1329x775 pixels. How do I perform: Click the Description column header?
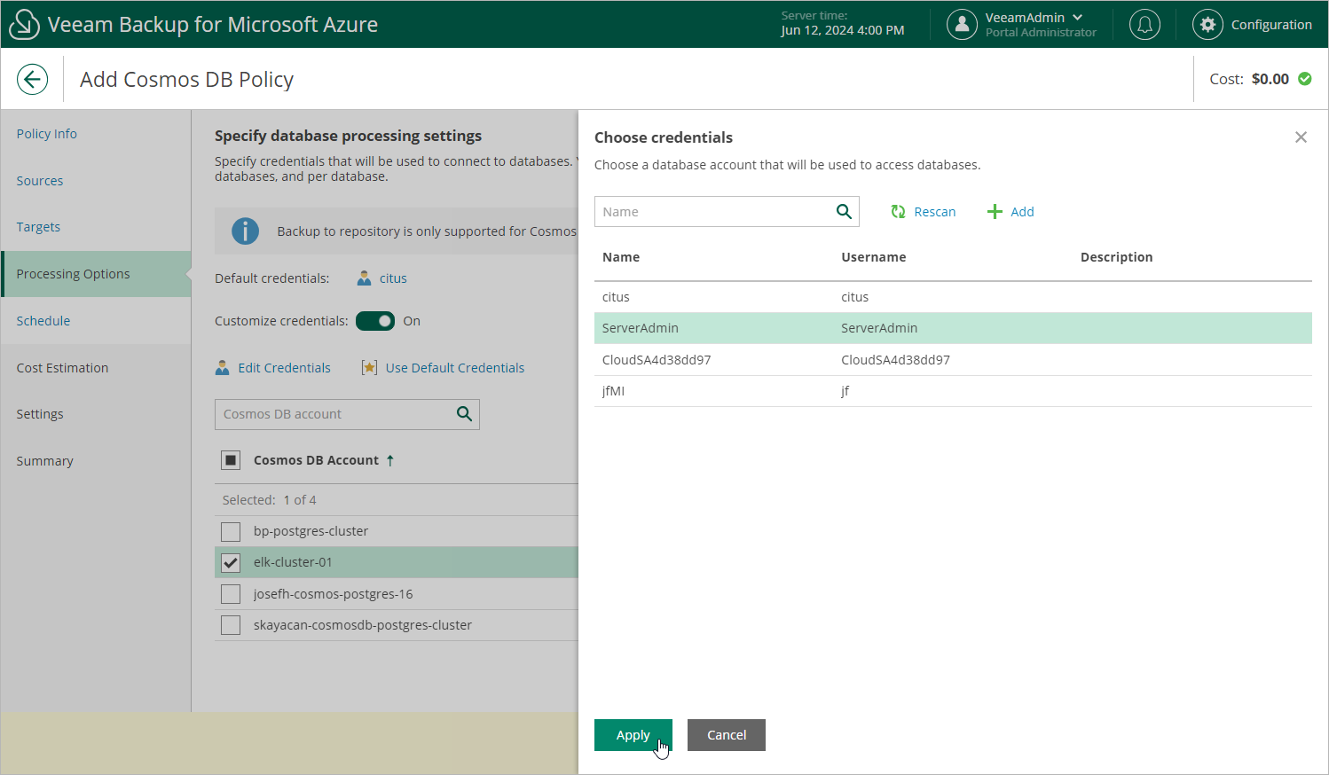[1116, 257]
